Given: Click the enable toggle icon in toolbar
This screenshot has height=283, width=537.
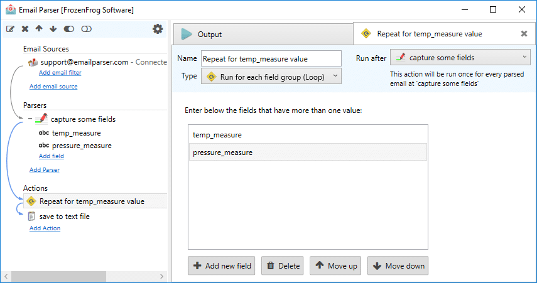Looking at the screenshot, I should [x=69, y=29].
